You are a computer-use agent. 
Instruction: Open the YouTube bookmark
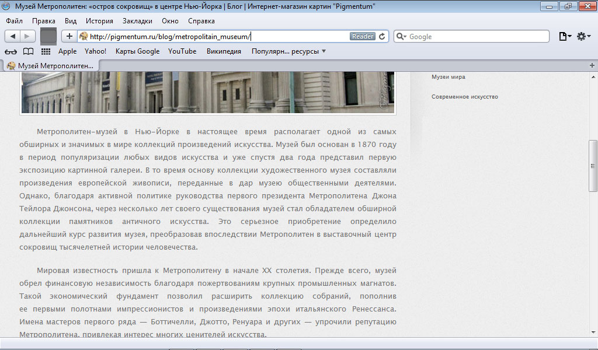click(x=182, y=51)
